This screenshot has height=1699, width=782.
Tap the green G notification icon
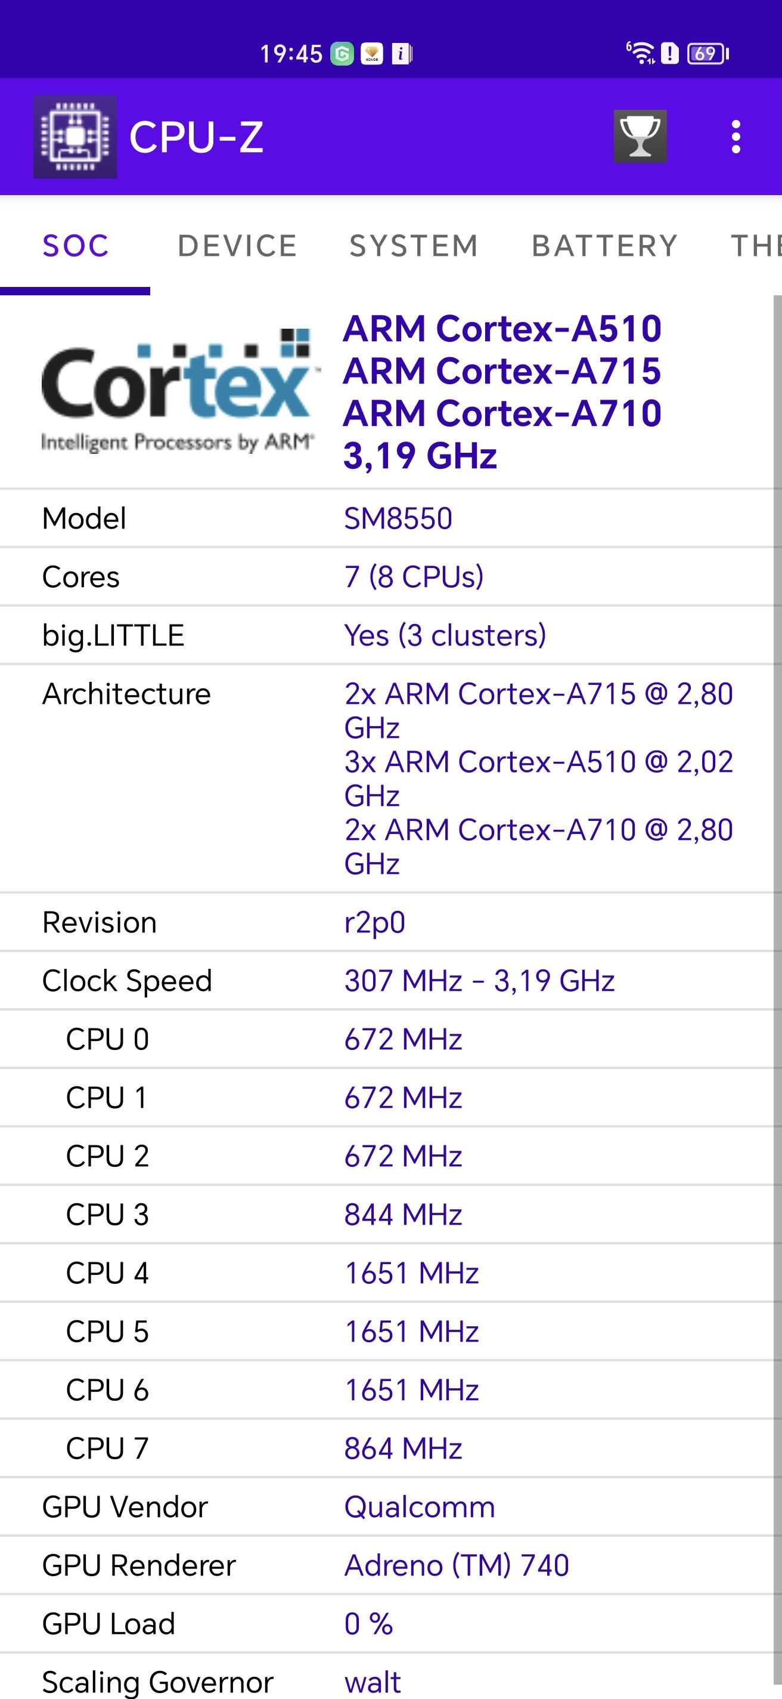(x=342, y=54)
